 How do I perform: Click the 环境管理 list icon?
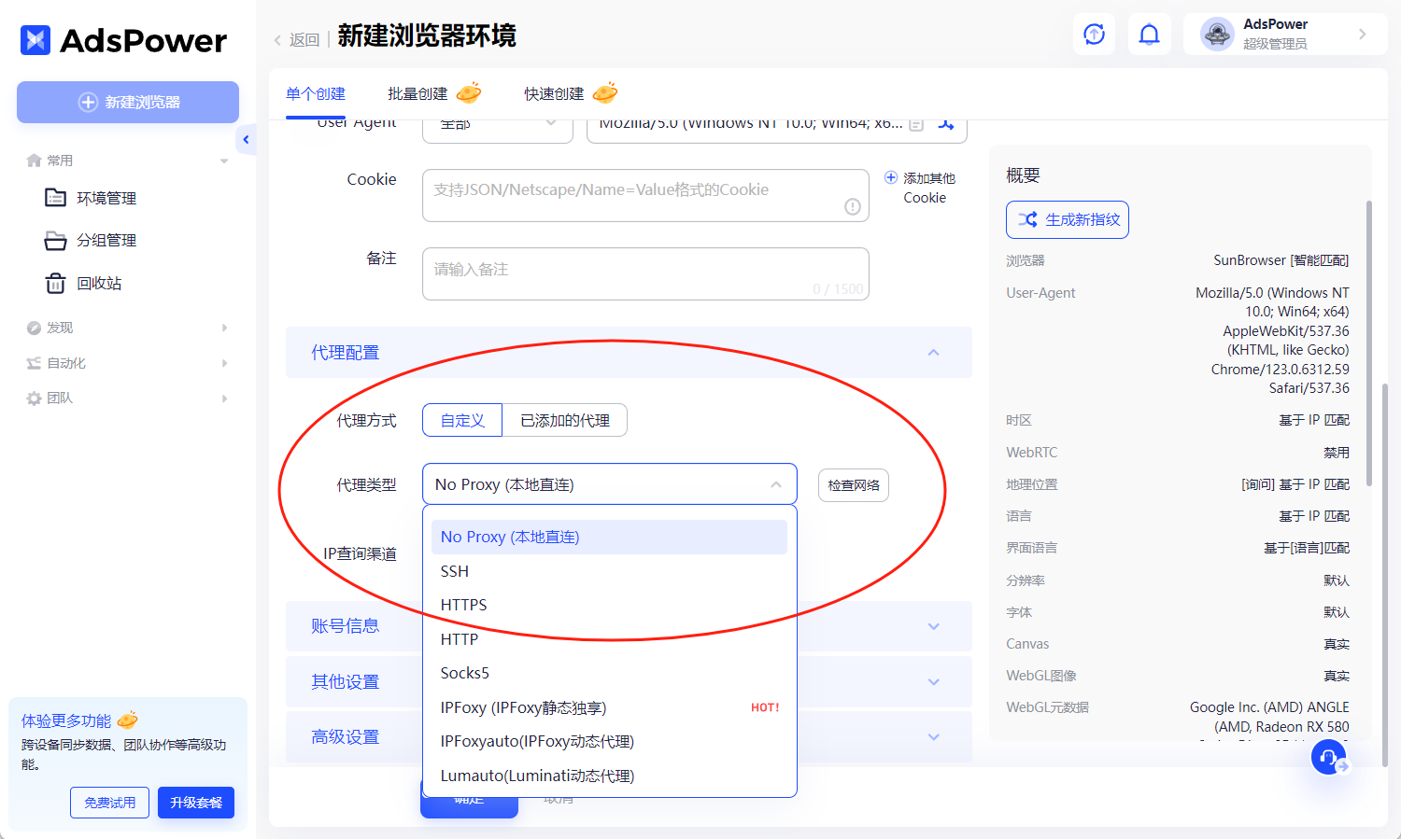click(x=55, y=198)
